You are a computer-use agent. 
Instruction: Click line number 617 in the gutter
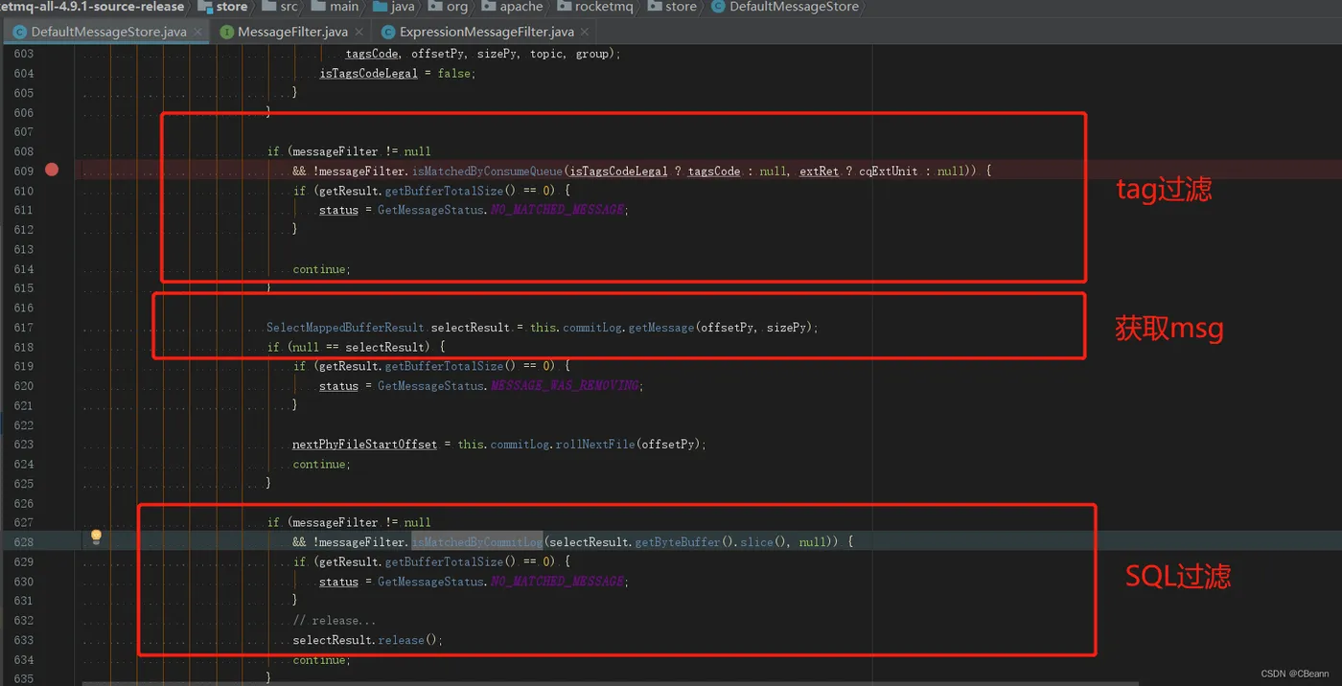[24, 328]
